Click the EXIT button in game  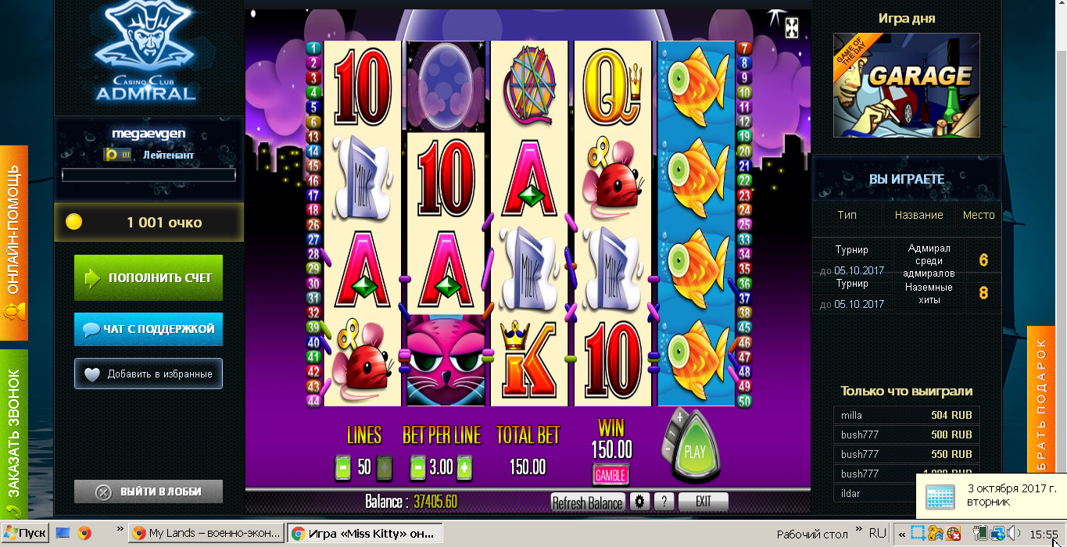pyautogui.click(x=704, y=502)
